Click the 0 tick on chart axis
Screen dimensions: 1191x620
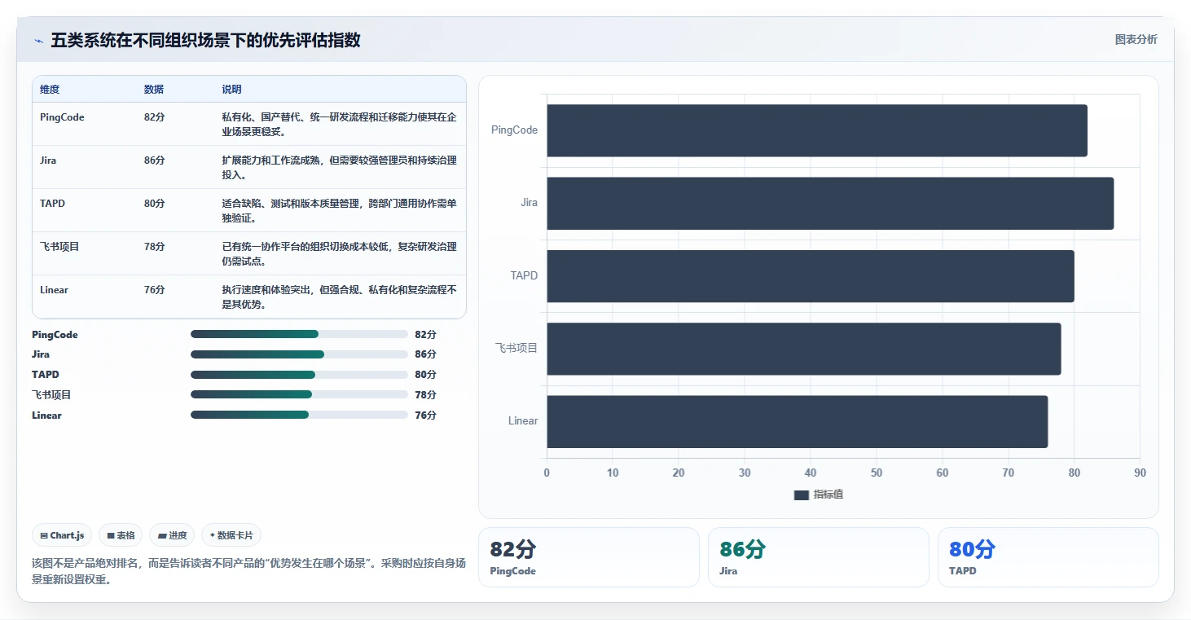tap(547, 473)
